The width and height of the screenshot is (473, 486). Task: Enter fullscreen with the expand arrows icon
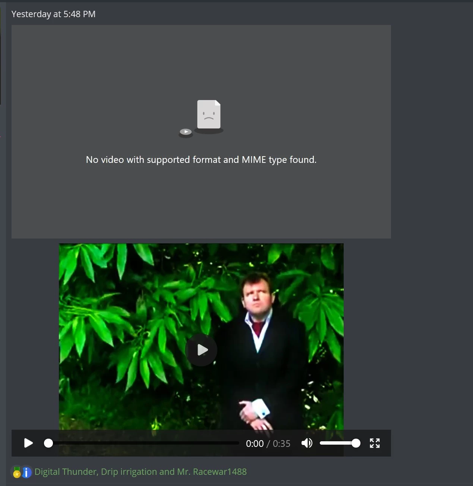[375, 443]
